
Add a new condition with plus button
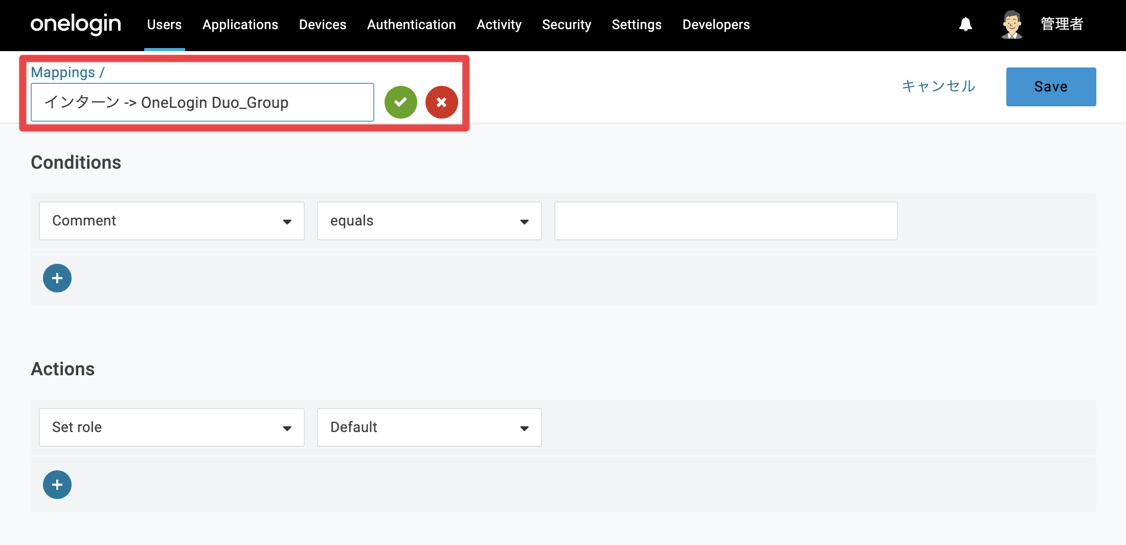[x=57, y=278]
